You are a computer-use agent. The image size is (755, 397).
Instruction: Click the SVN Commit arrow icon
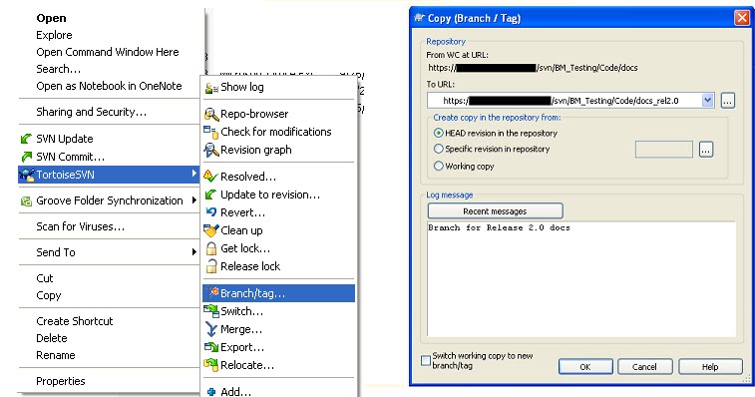coord(27,157)
